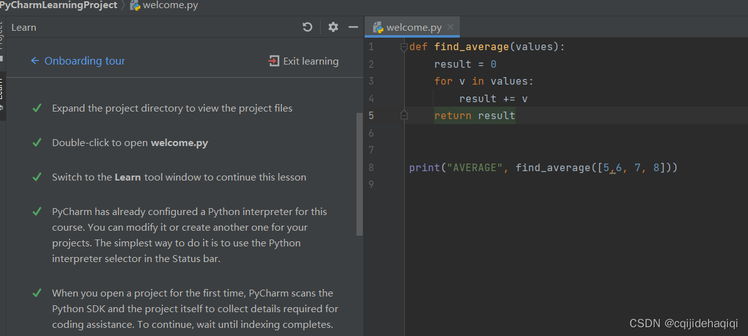Click checkmark beside 'Switch to the Learn'
The image size is (748, 336).
tap(37, 177)
